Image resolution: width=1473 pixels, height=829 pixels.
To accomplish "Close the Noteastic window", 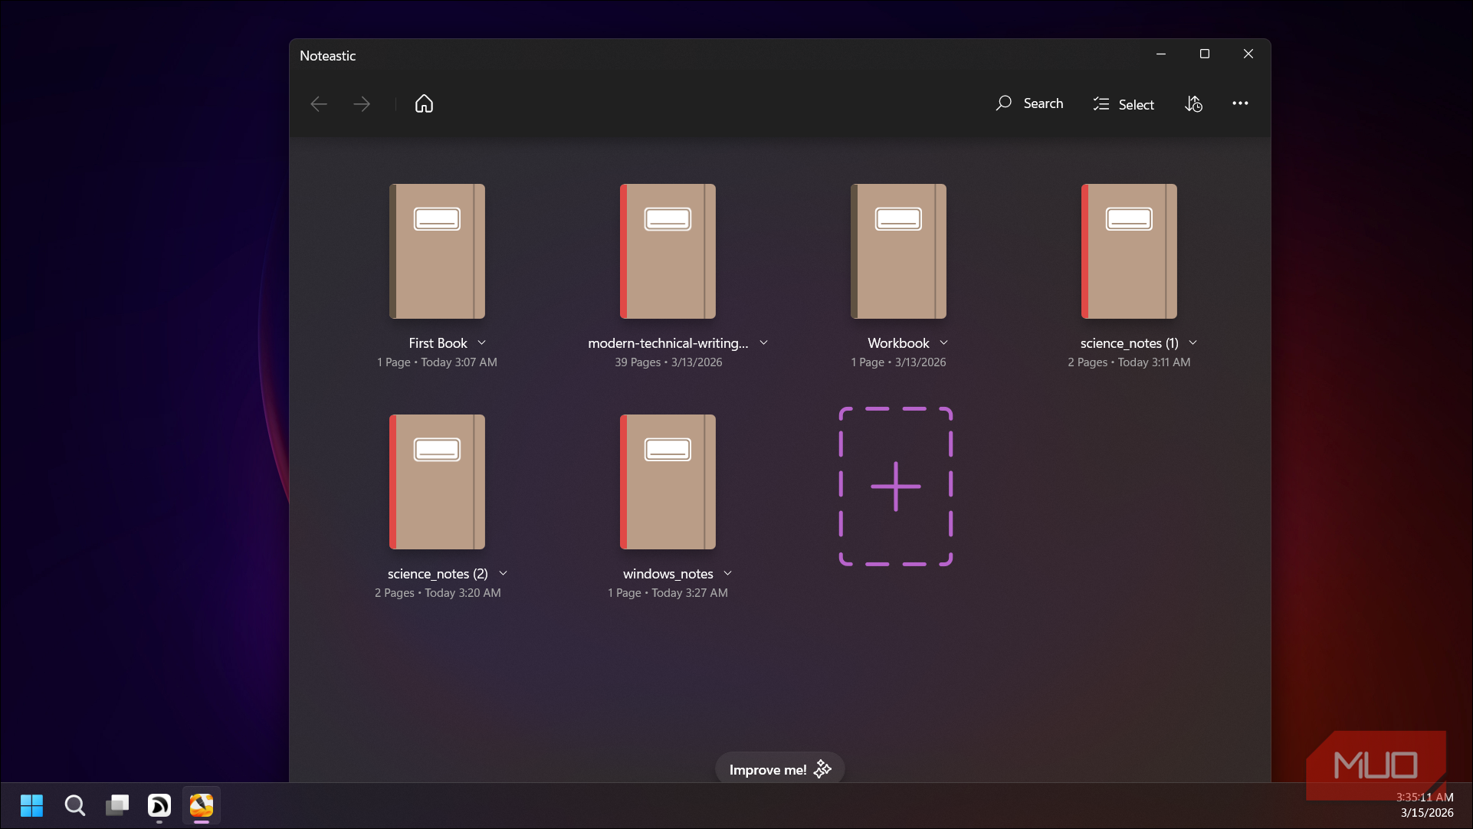I will click(x=1248, y=54).
